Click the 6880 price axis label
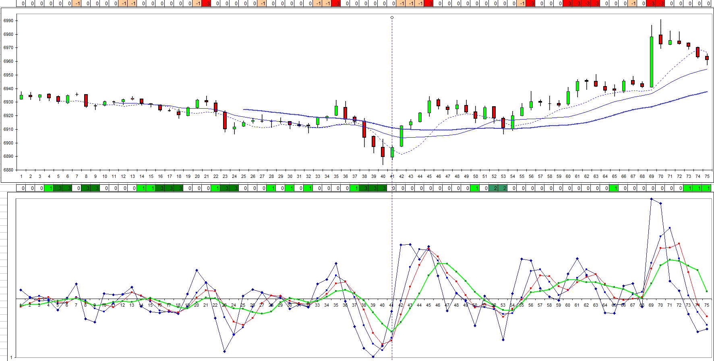The image size is (714, 361). click(x=8, y=170)
